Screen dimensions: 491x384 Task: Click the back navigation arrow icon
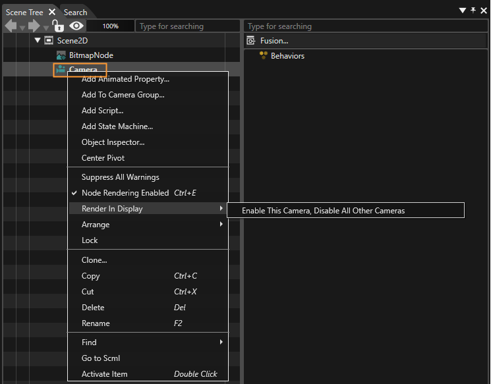11,26
